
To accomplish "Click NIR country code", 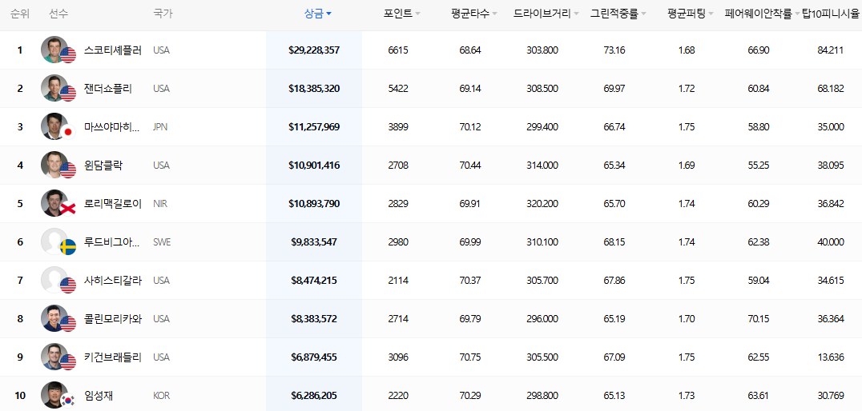I will (160, 204).
